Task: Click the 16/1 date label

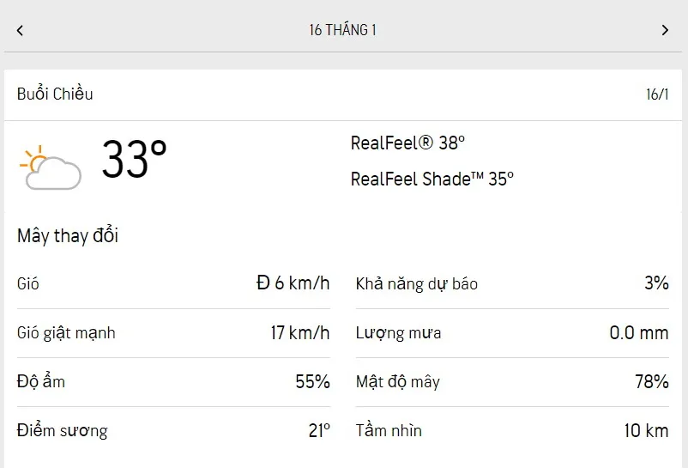Action: pyautogui.click(x=657, y=94)
